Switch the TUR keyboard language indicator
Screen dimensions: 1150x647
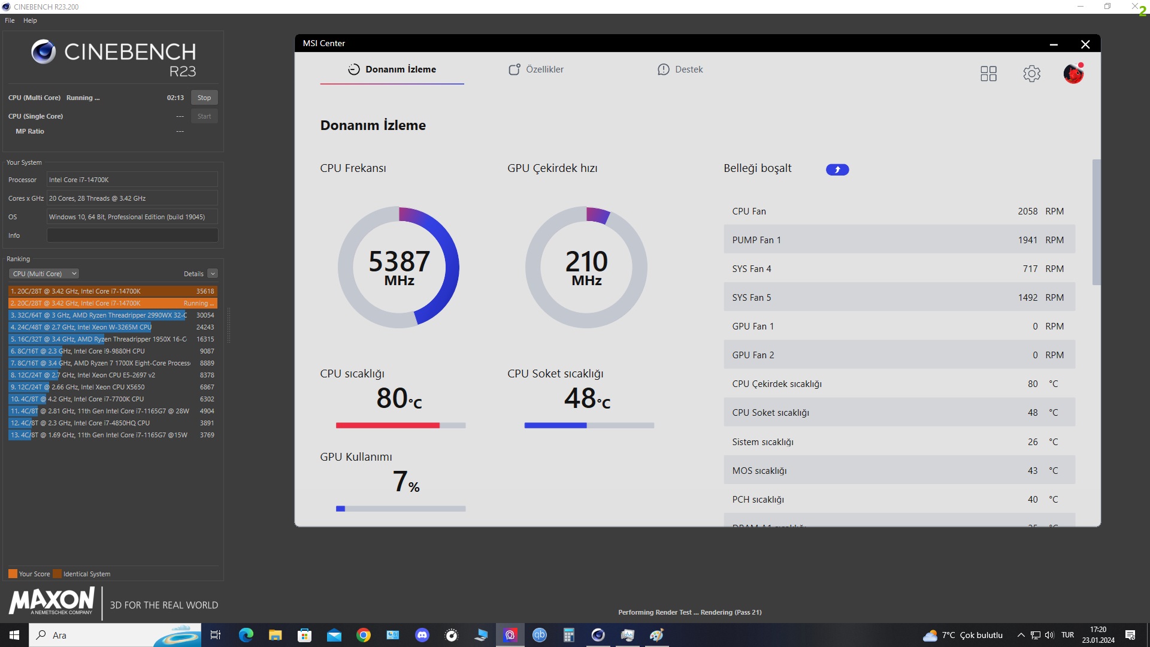tap(1068, 635)
